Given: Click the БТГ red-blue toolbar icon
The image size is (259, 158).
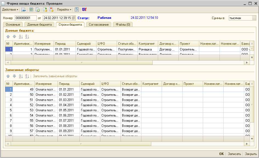Looking at the screenshot, I should click(x=84, y=10).
